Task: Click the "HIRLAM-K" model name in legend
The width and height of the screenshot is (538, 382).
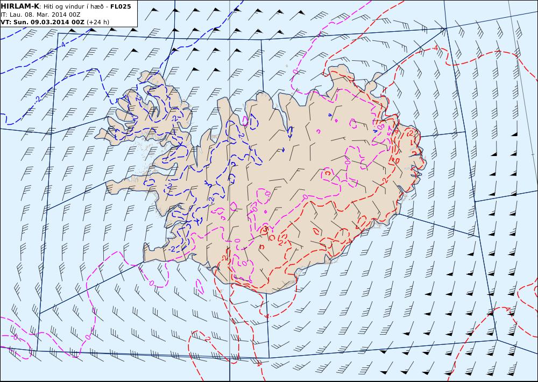Action: point(20,6)
